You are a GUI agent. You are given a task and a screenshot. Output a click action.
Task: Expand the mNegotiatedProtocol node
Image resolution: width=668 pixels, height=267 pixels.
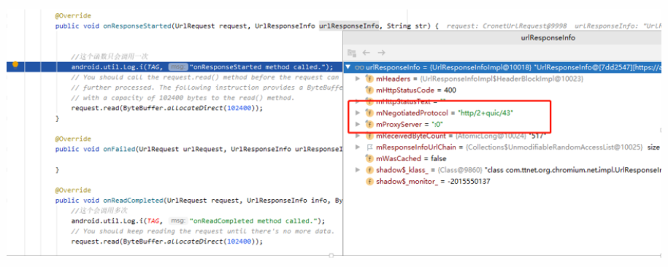358,113
